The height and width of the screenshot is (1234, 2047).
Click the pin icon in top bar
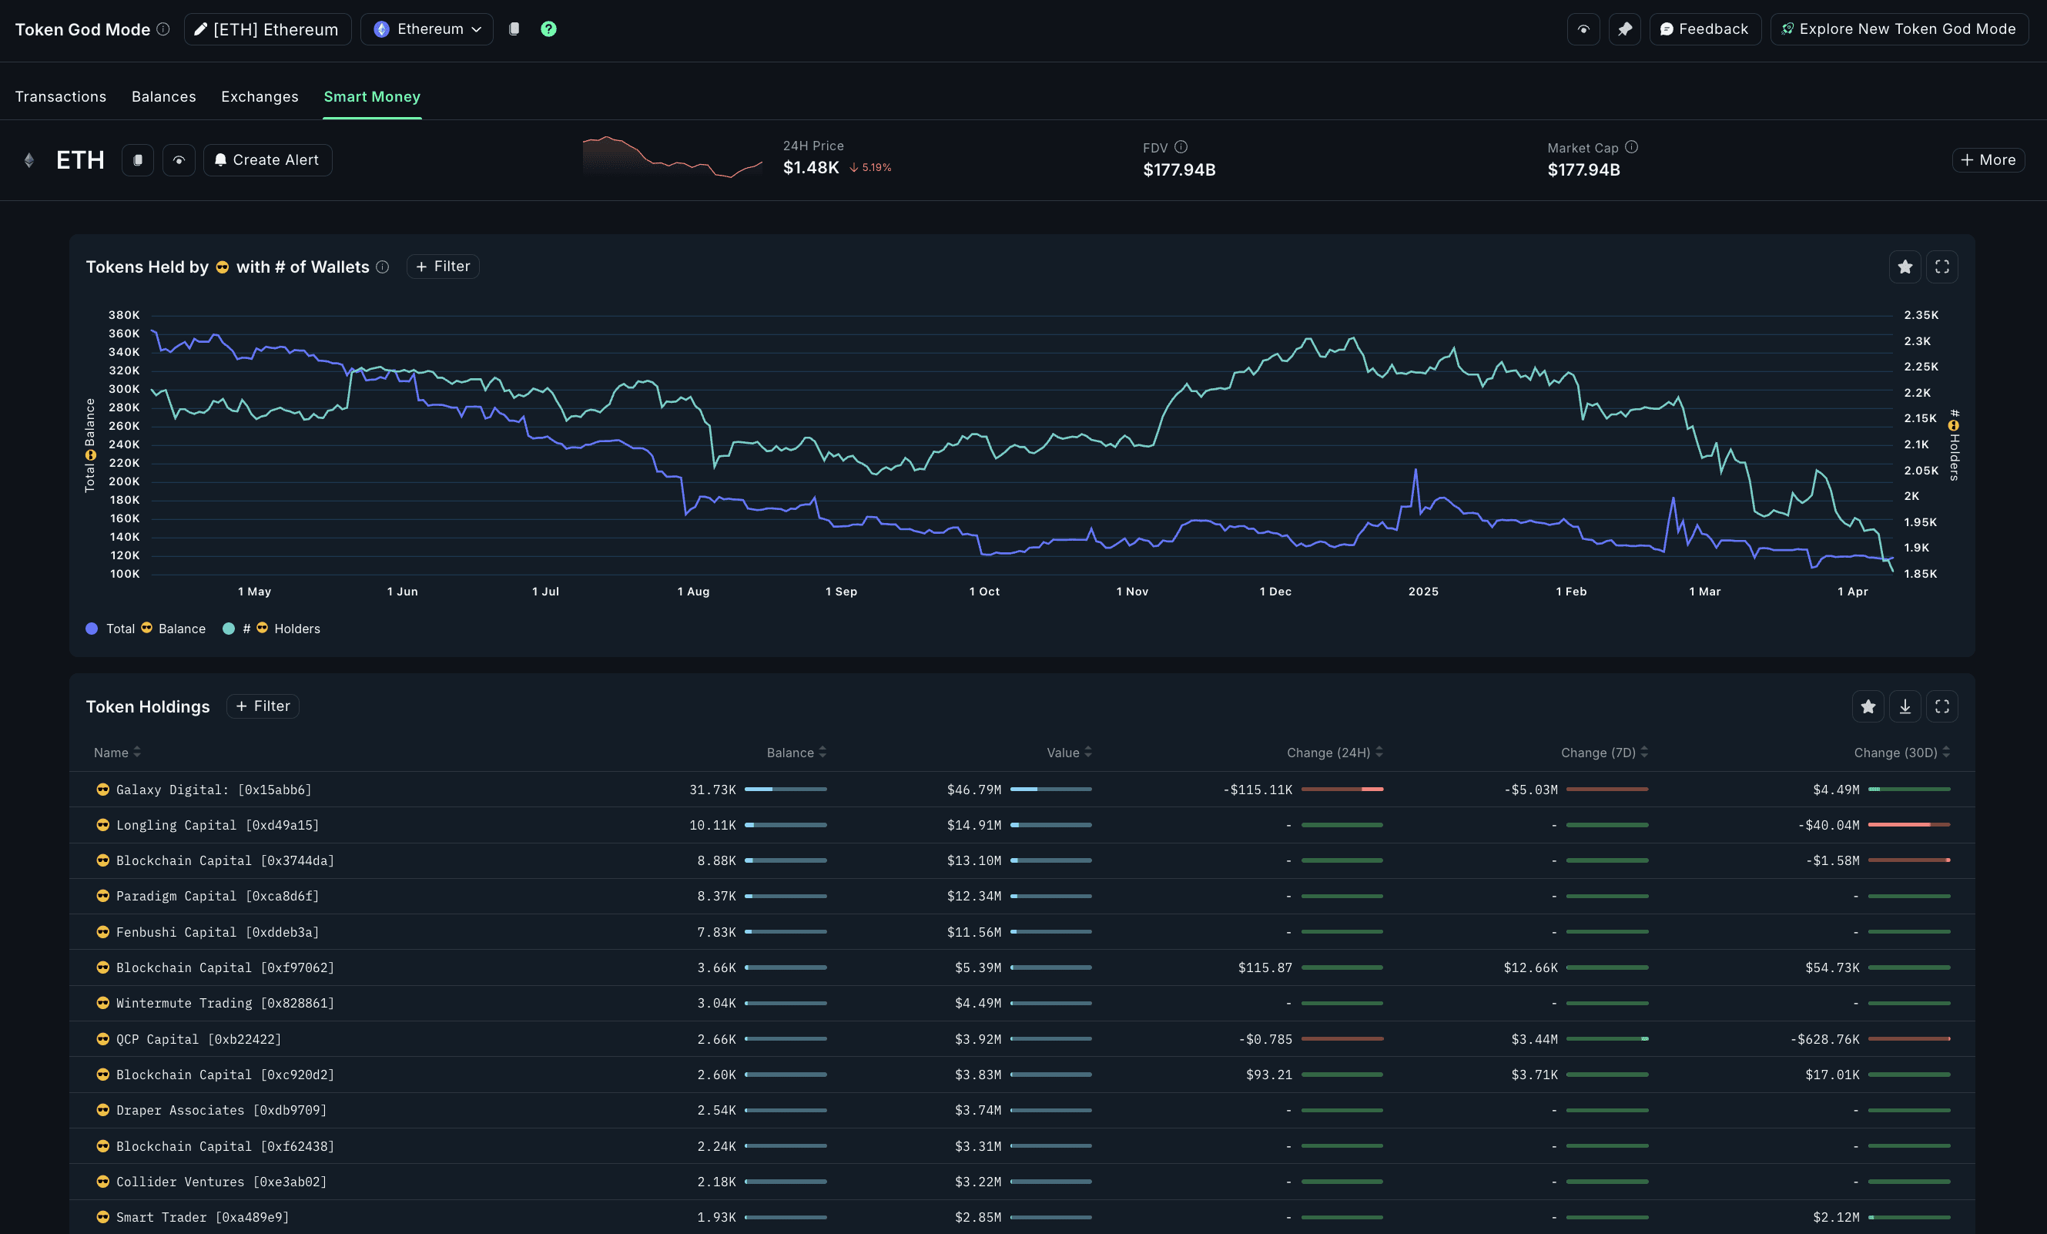(1624, 29)
